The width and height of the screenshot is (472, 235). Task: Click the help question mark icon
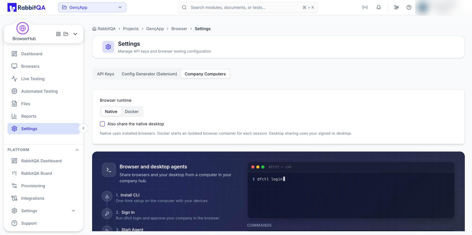409,7
